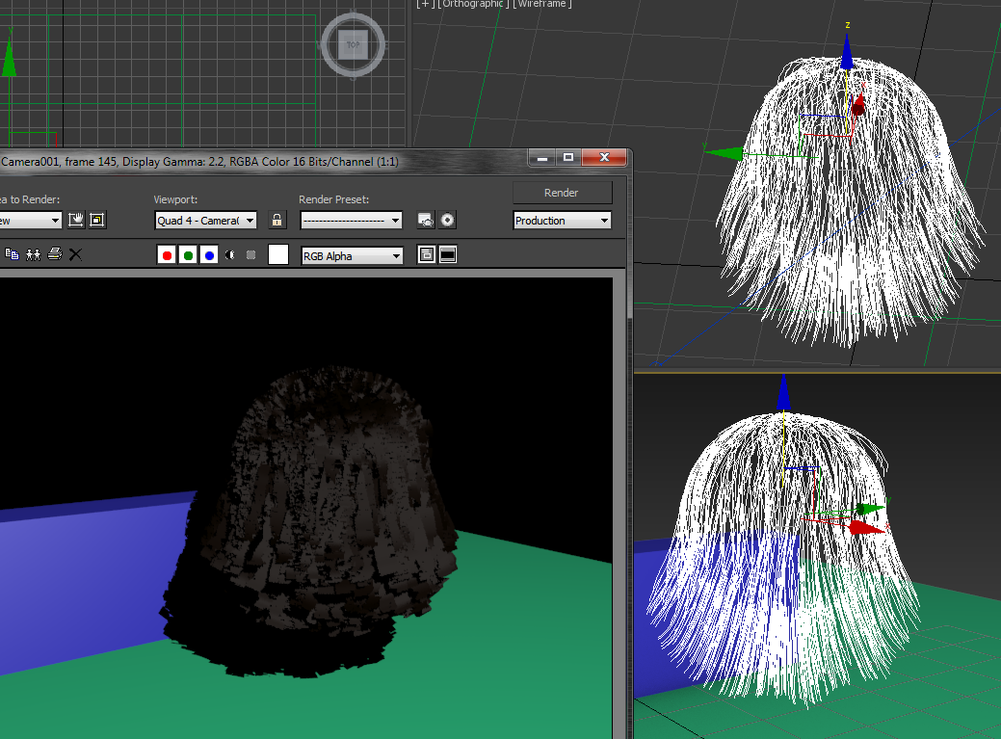Expand the Render Preset dropdown
The width and height of the screenshot is (1001, 739).
[x=351, y=221]
